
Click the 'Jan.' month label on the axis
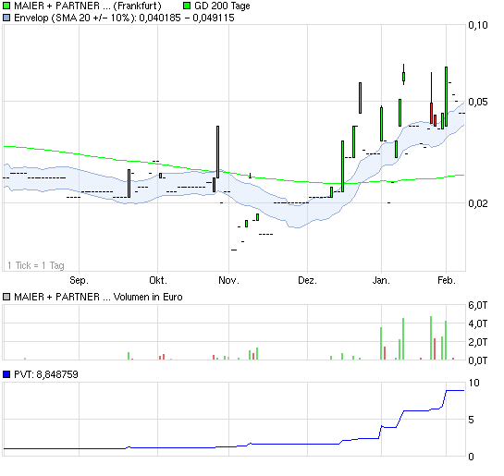click(381, 280)
